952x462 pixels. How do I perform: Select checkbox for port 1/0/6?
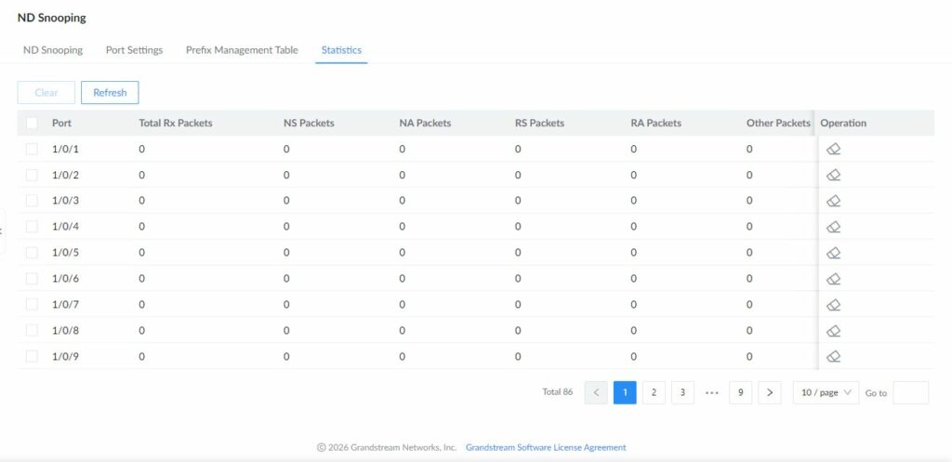tap(32, 279)
